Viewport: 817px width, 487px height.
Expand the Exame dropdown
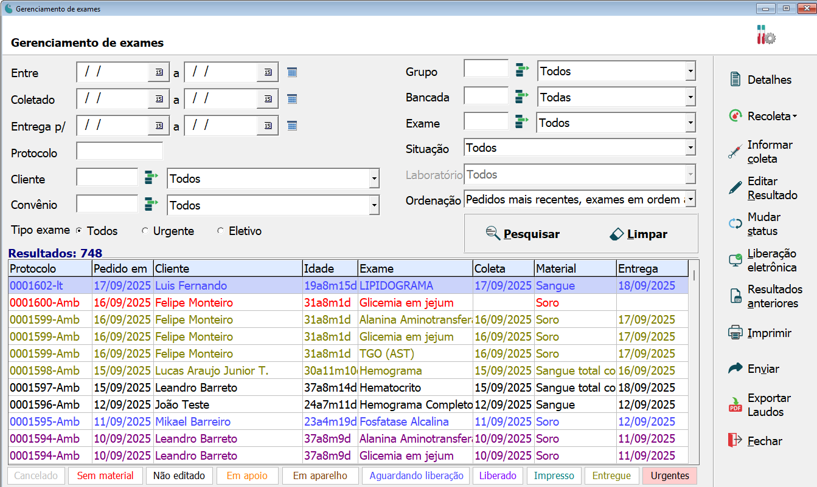690,123
